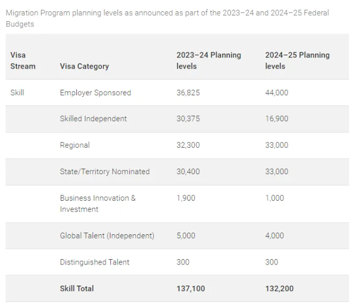This screenshot has width=356, height=304.
Task: Click the "Distinguished Talent" category cell
Action: (95, 262)
